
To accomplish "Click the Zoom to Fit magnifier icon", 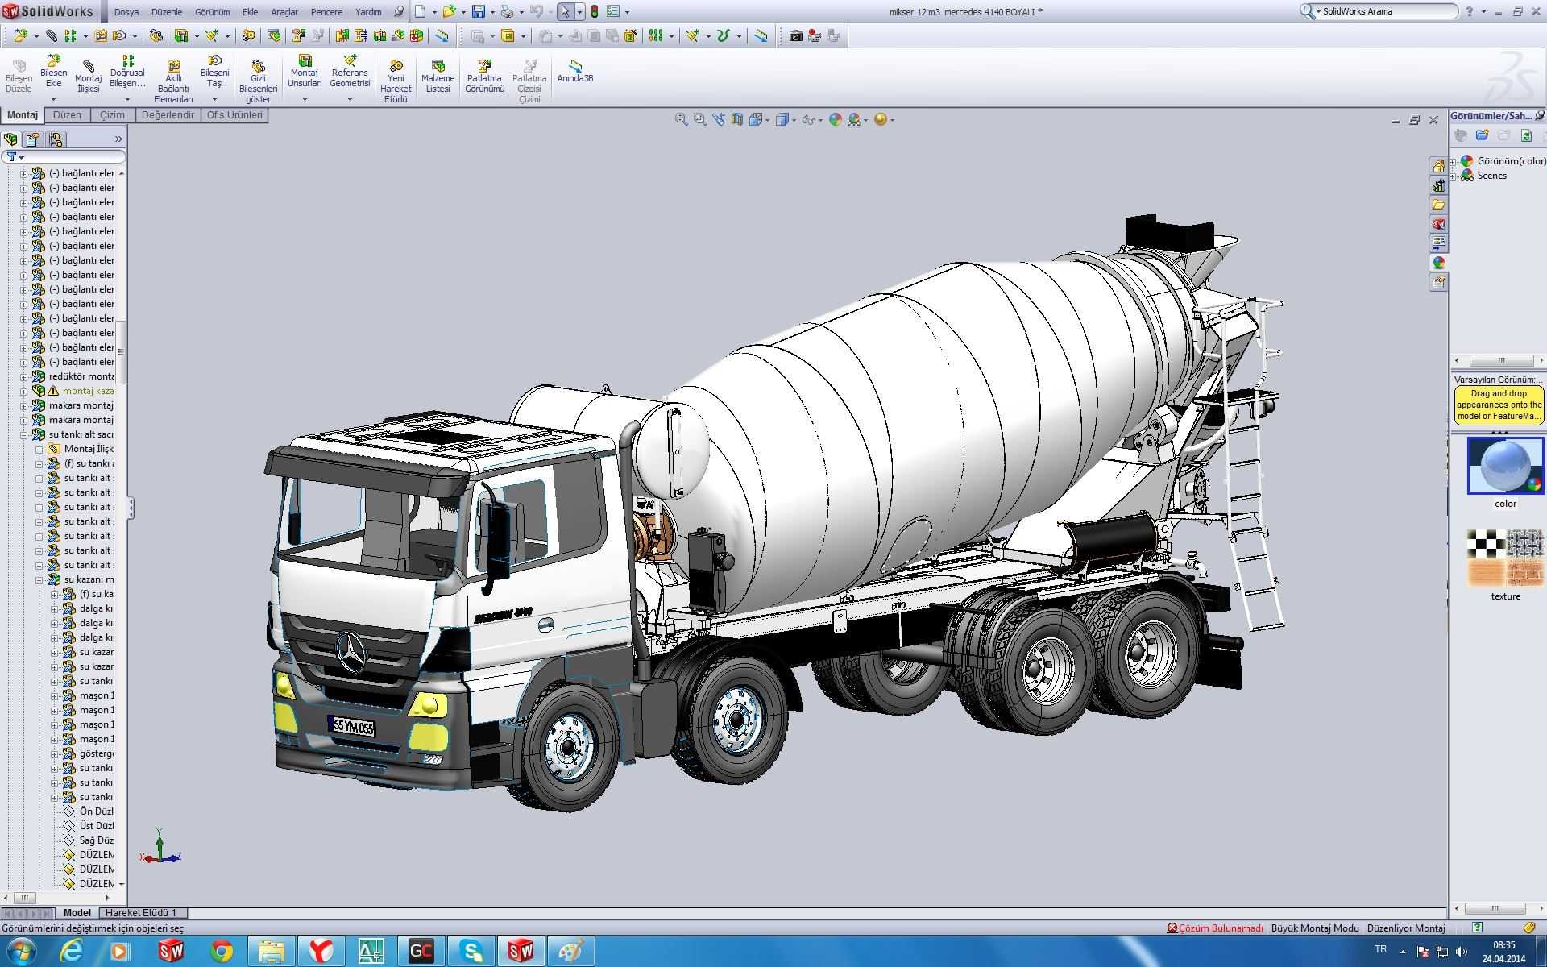I will pos(681,119).
